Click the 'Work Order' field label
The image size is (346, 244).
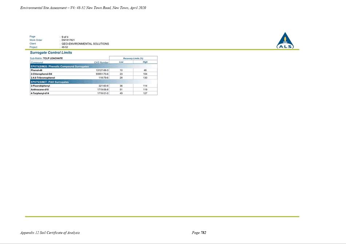coord(36,40)
